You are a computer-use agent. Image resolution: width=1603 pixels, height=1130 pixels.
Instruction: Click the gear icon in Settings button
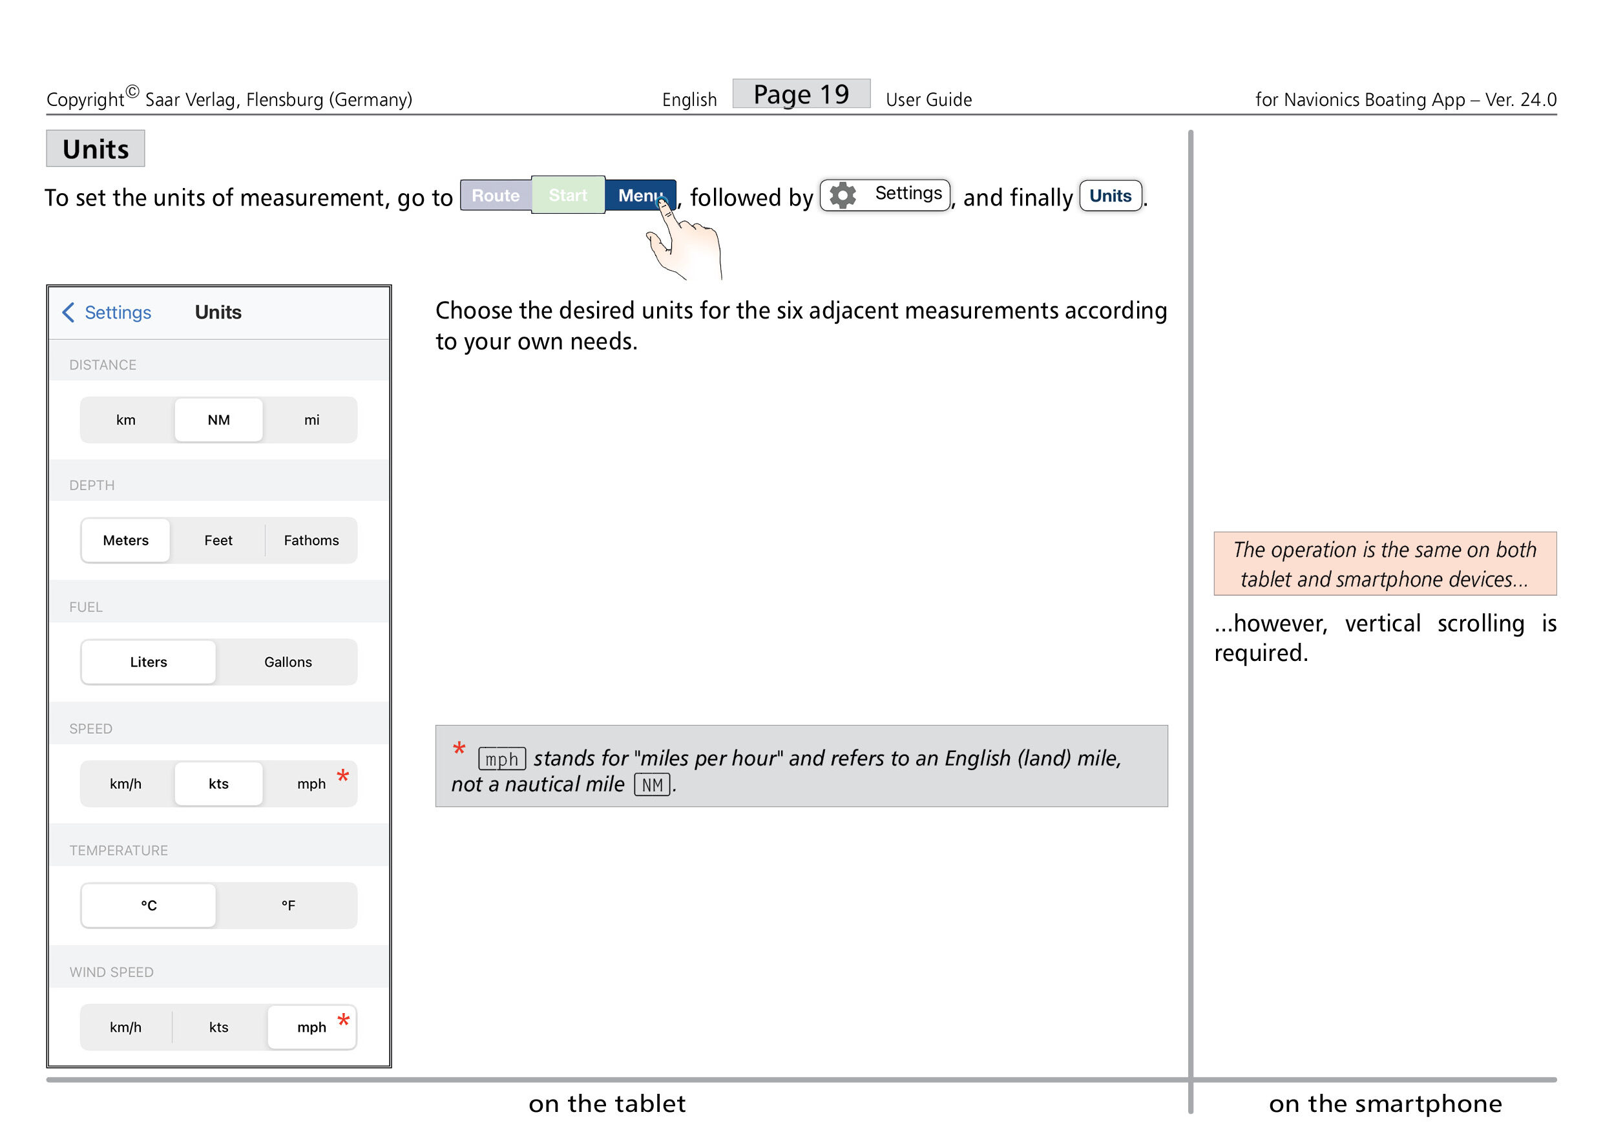click(842, 195)
